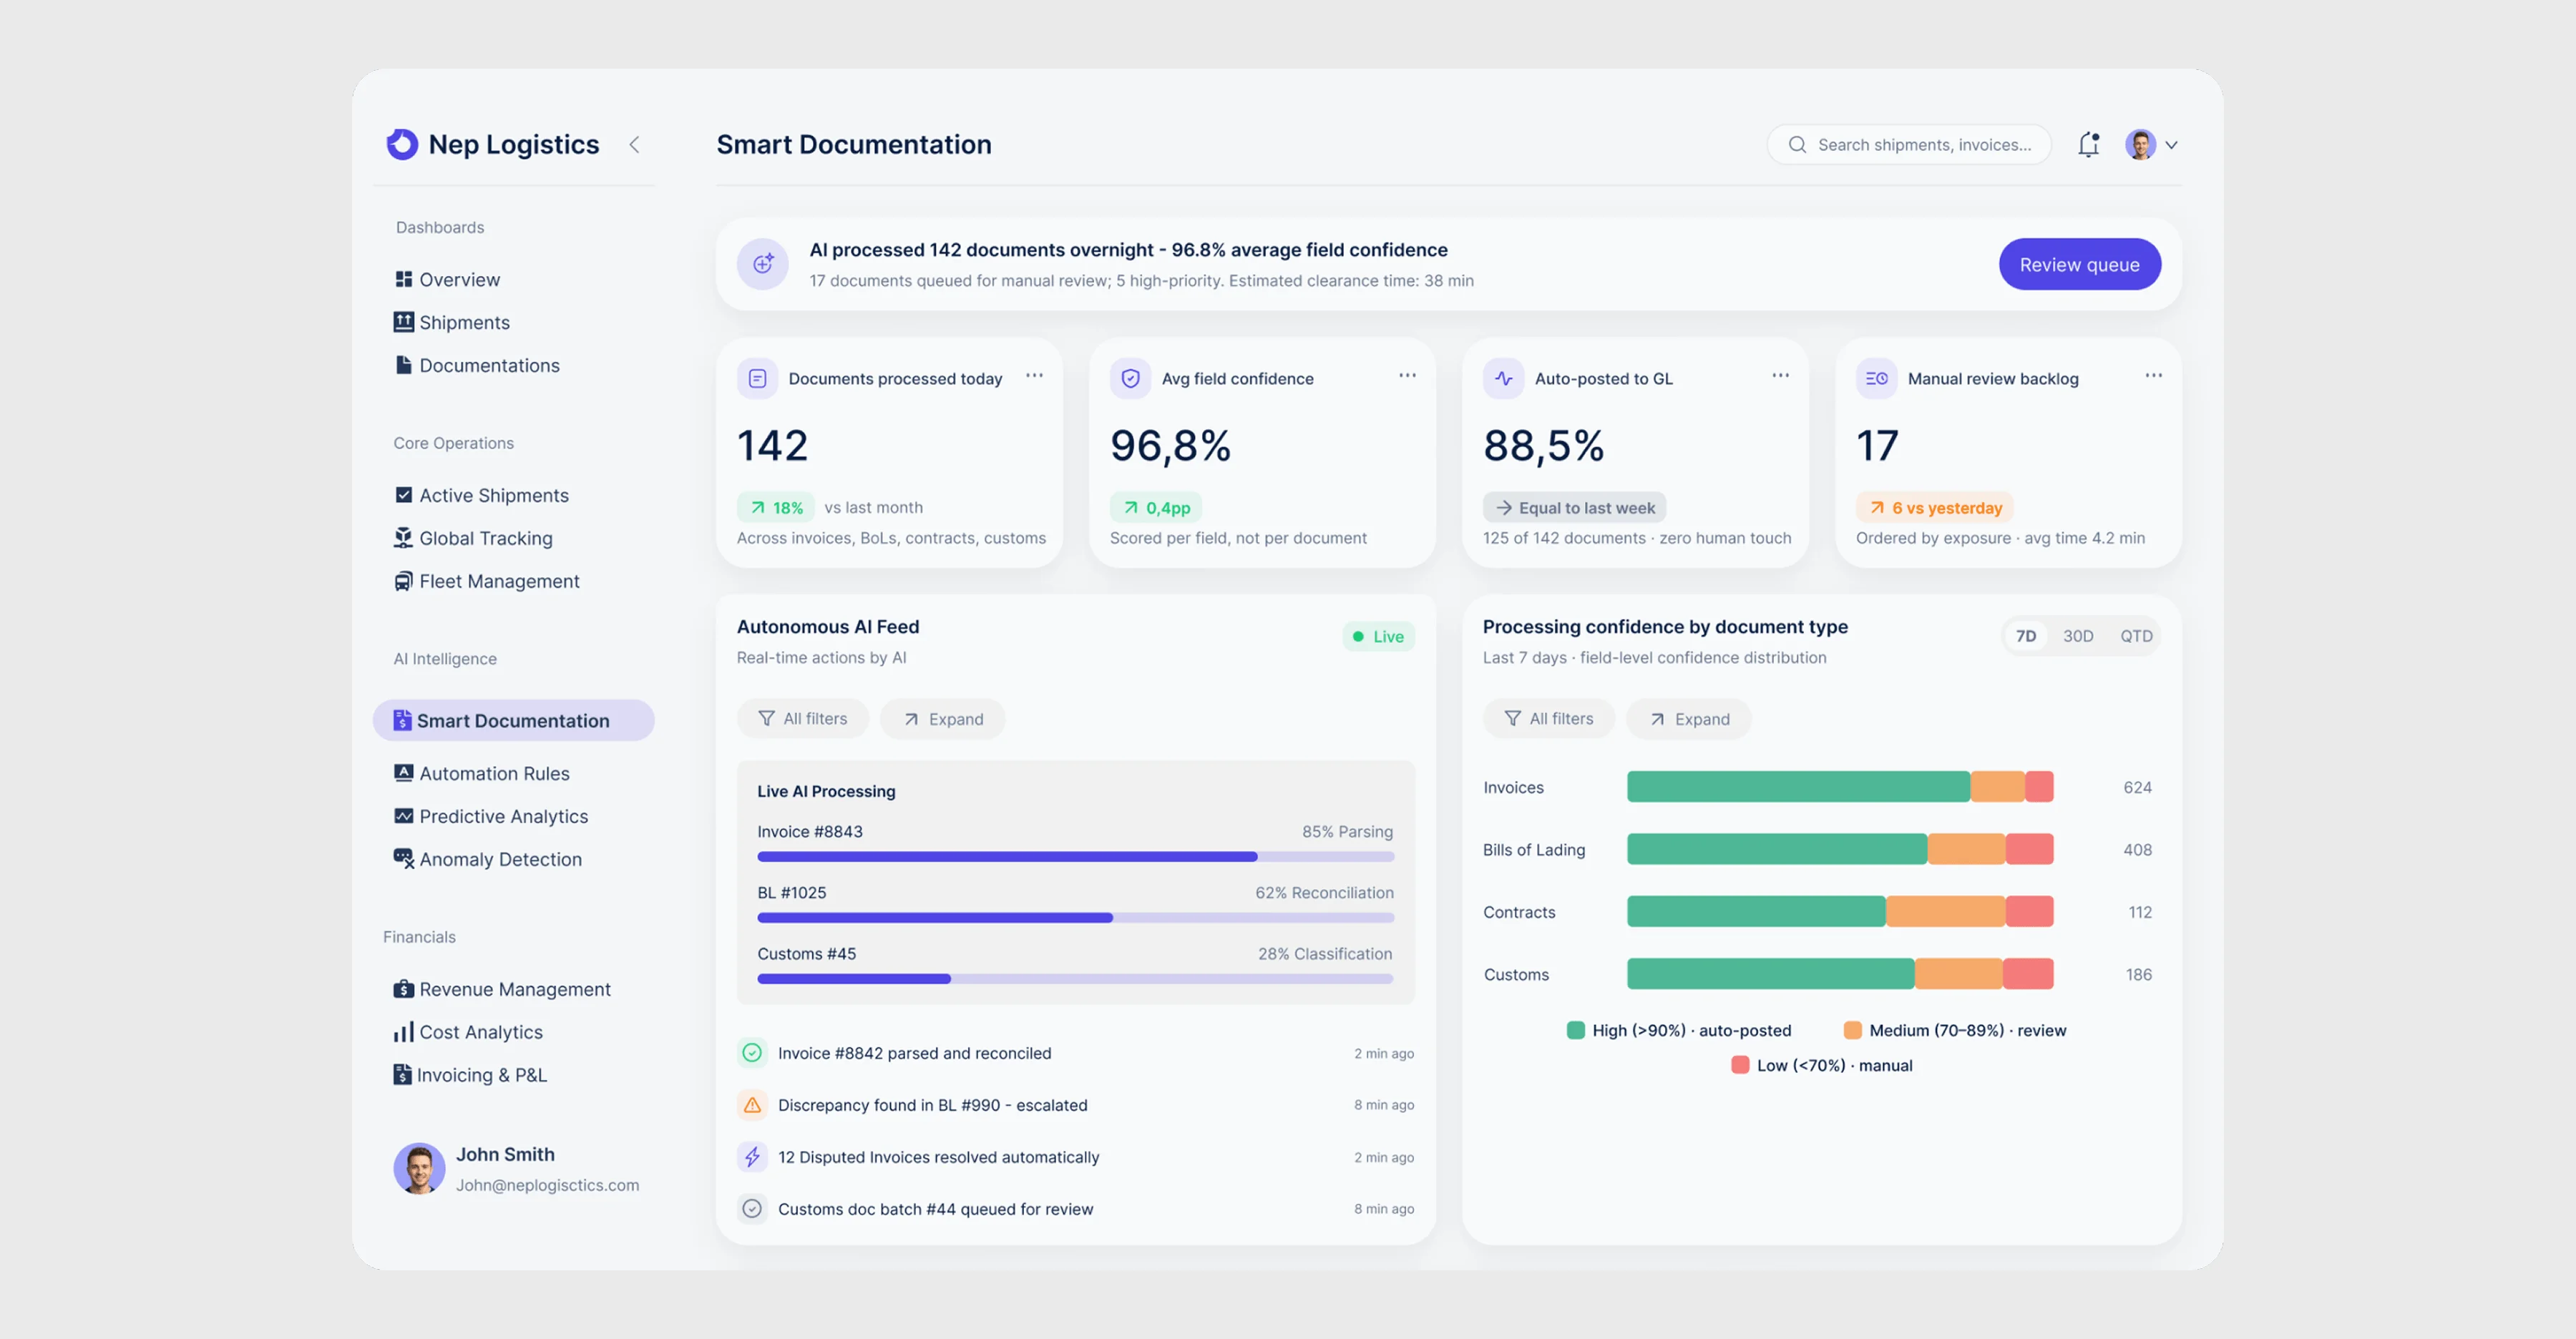This screenshot has height=1339, width=2576.
Task: Open All filters in Autonomous AI Feed
Action: (x=803, y=718)
